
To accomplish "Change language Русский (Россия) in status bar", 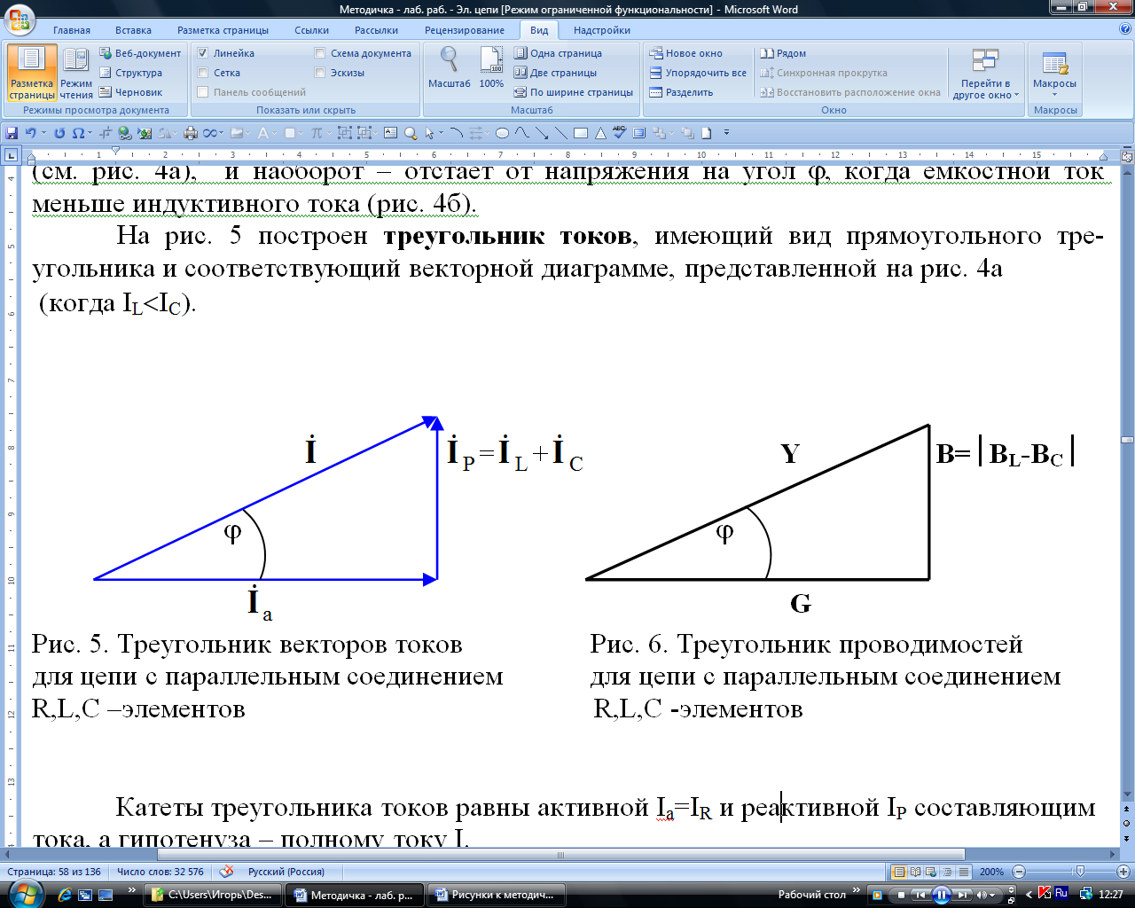I will point(286,872).
